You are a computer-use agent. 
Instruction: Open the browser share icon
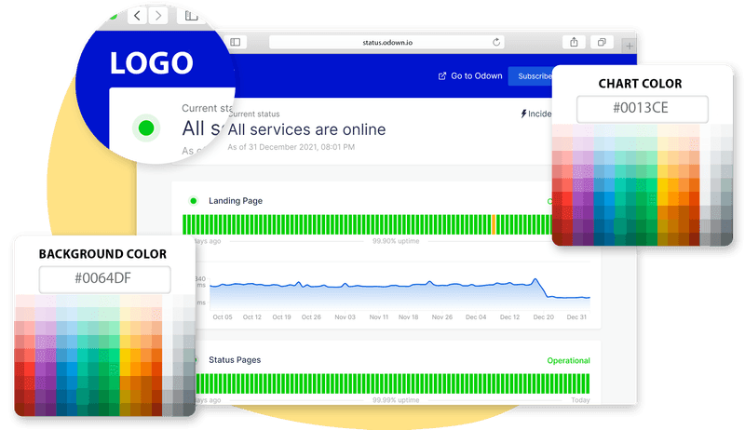pyautogui.click(x=574, y=42)
